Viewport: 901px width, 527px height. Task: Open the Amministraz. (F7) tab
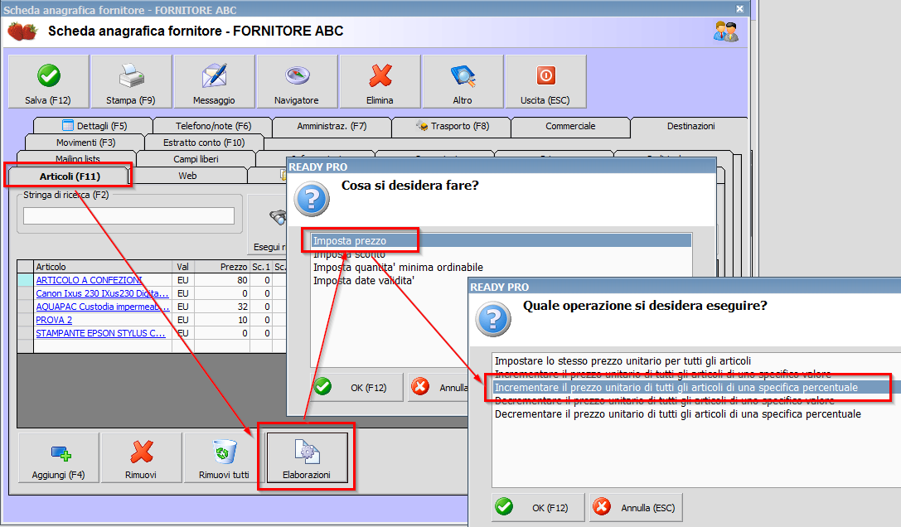point(332,126)
